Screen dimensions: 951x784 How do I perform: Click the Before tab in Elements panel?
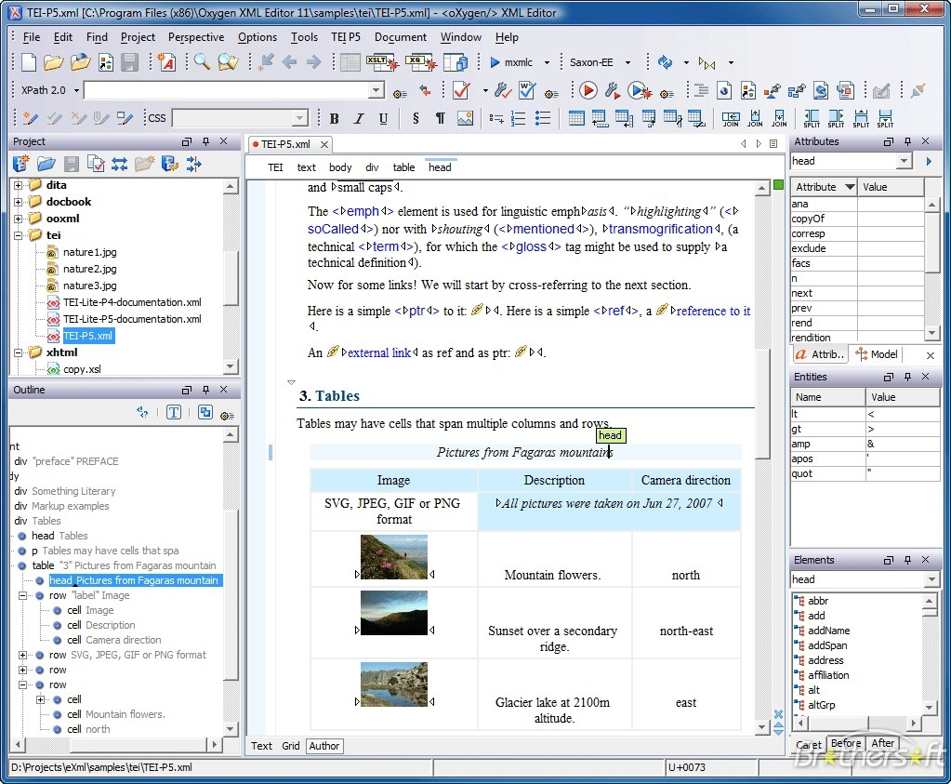point(845,743)
